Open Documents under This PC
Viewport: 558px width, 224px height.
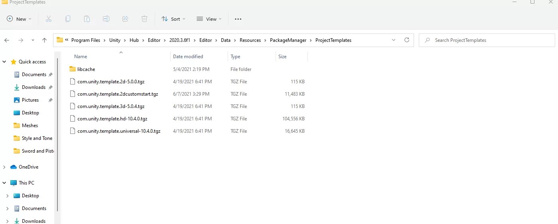pos(34,208)
